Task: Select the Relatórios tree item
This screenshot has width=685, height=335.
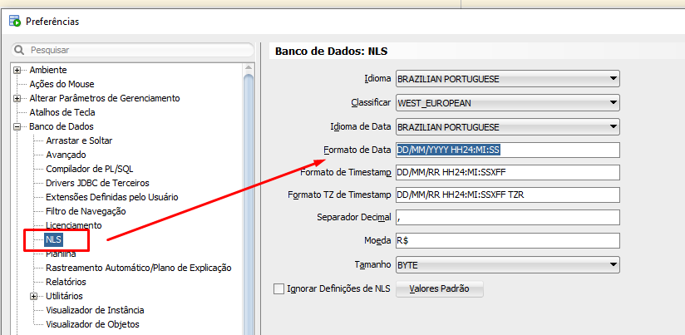Action: pyautogui.click(x=66, y=282)
